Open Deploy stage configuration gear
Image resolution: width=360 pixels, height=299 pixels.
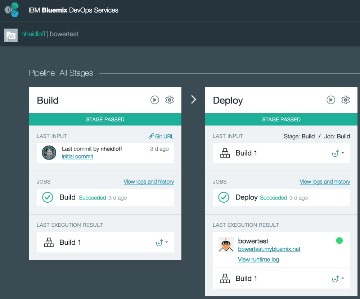[x=346, y=100]
